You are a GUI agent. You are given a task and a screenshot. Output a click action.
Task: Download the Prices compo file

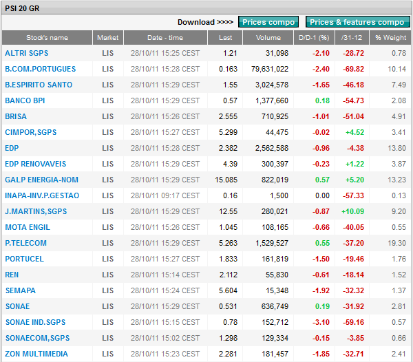(x=268, y=22)
